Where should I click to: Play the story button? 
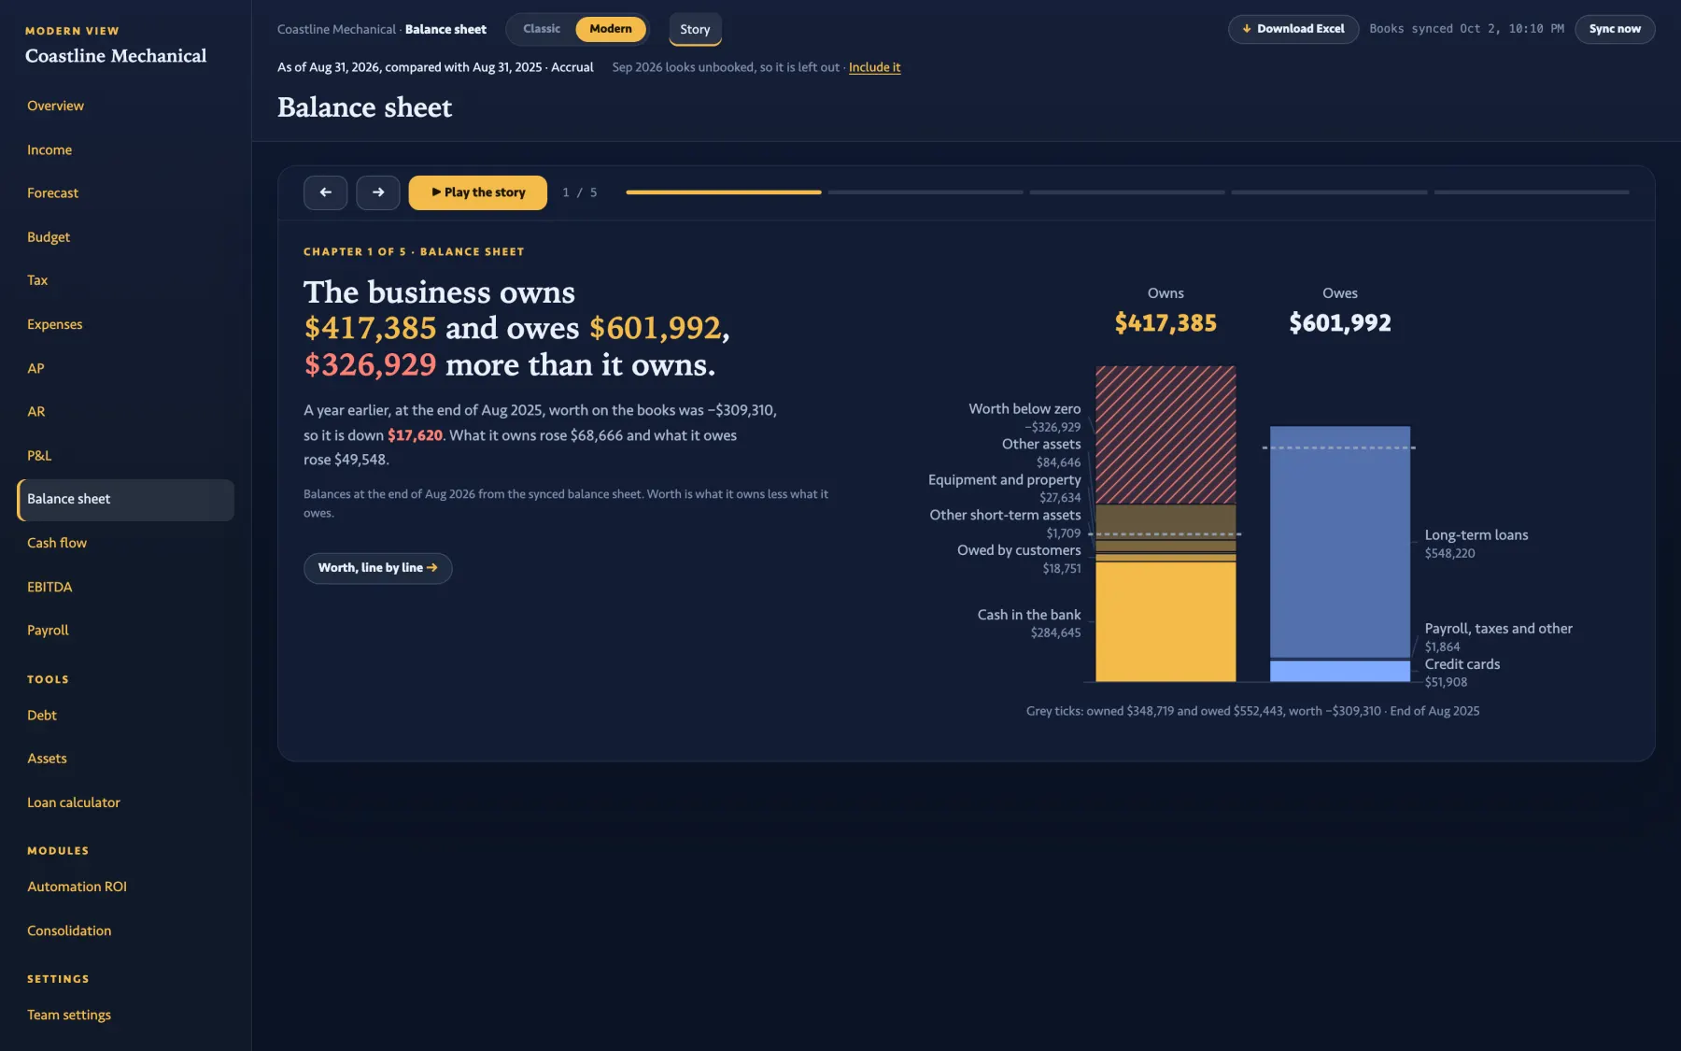tap(477, 192)
